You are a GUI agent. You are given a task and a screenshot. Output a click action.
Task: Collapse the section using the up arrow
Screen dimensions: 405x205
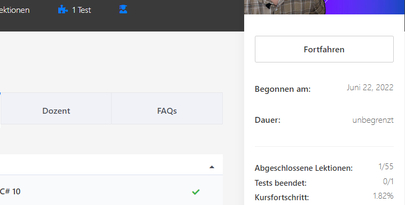212,167
